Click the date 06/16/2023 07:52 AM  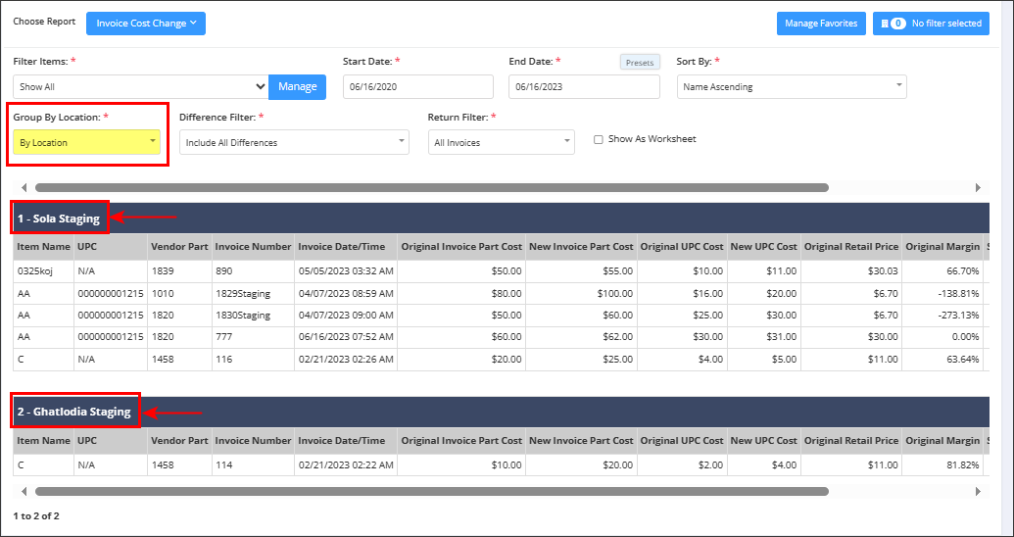345,338
